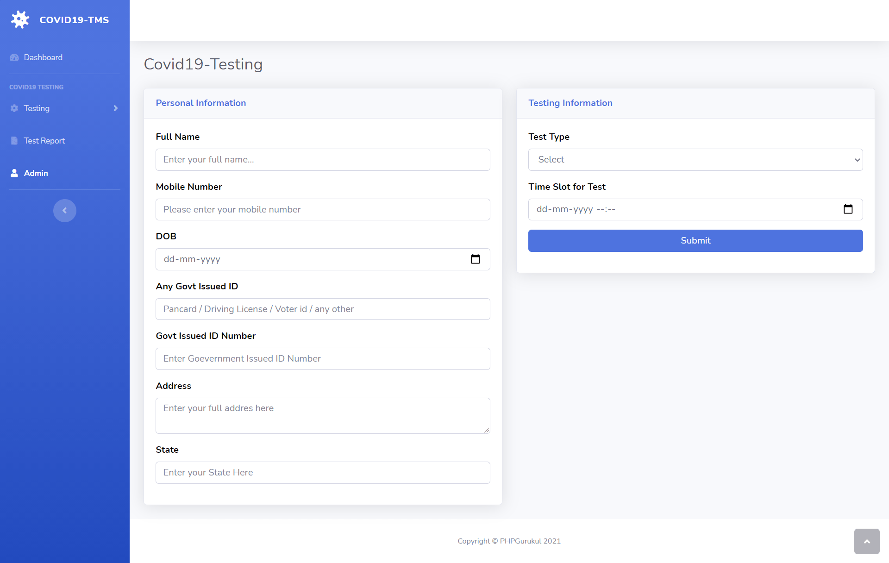Open the DOB calendar picker icon
Screen dimensions: 889x563
pos(475,259)
